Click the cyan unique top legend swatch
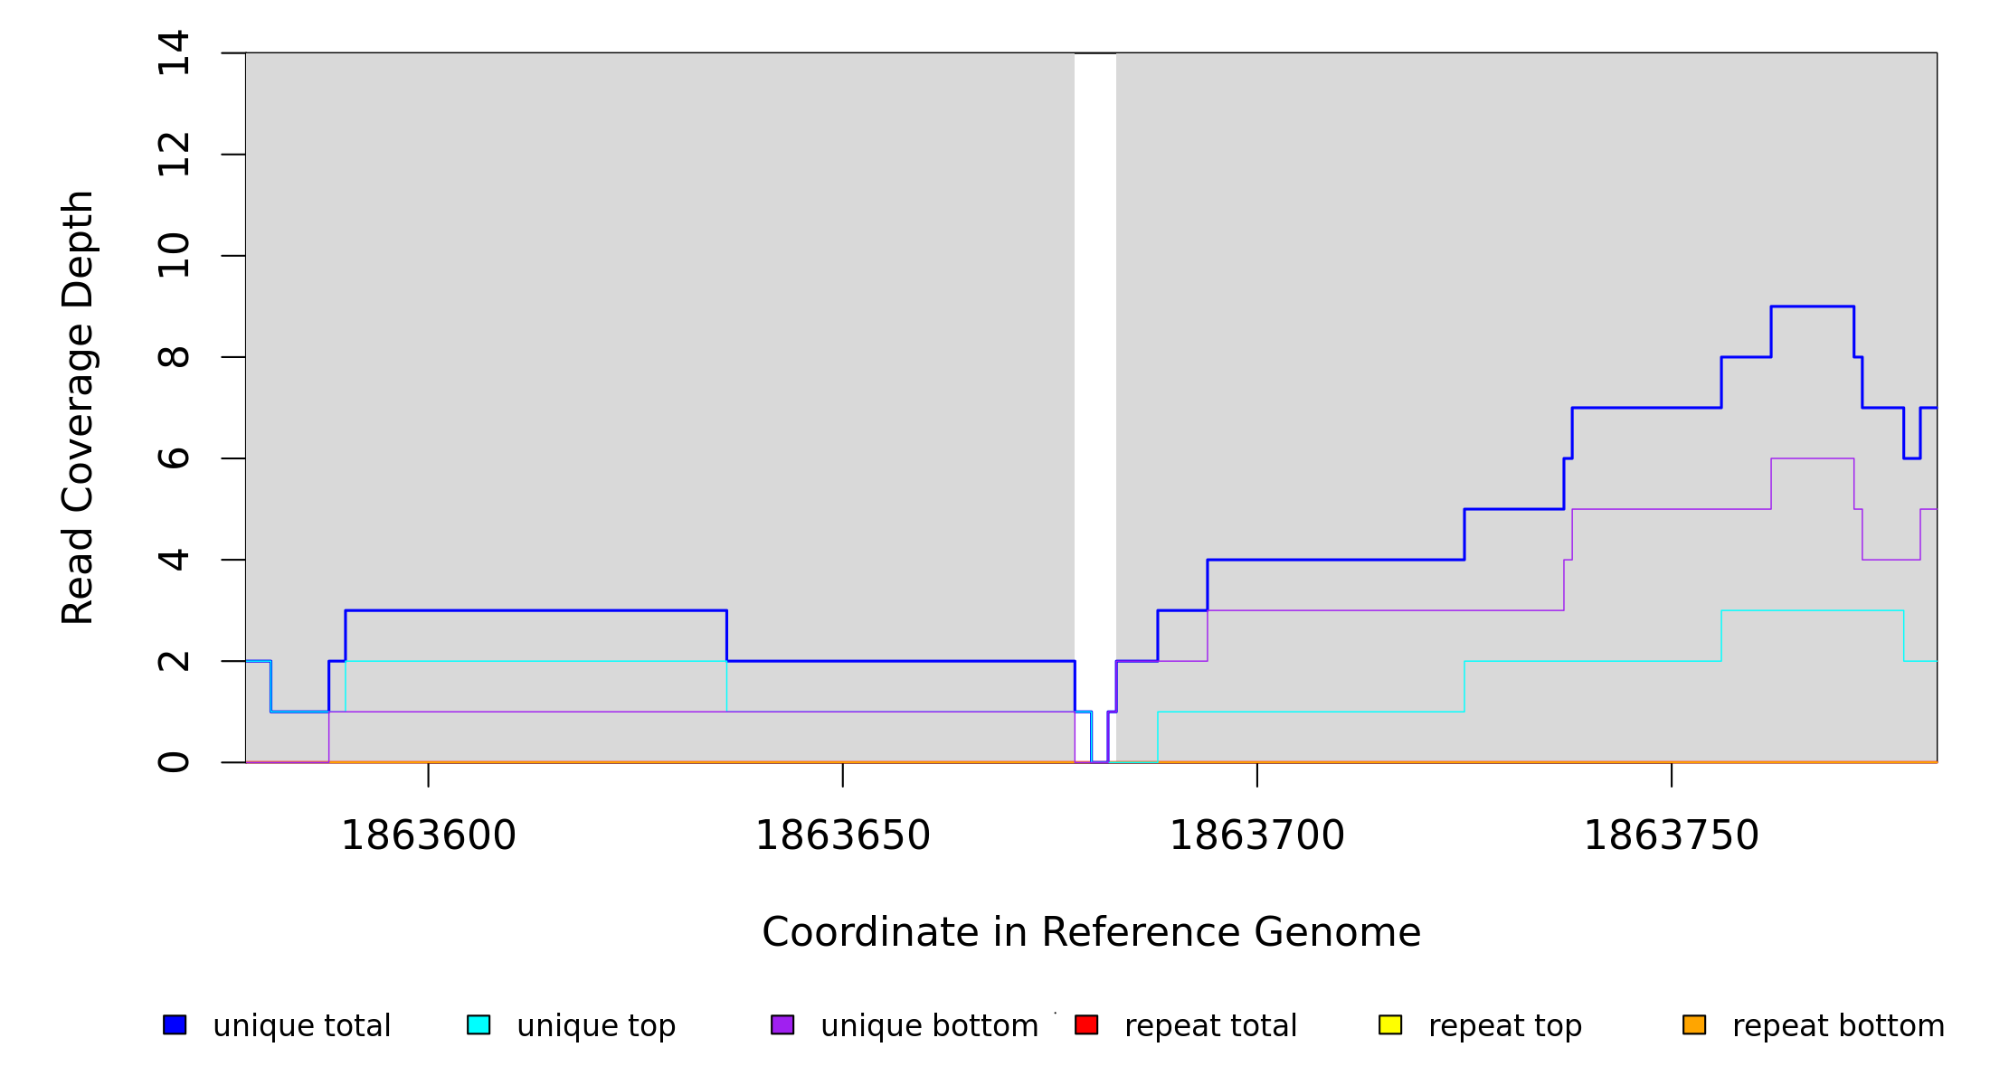The image size is (1990, 1085). [479, 1025]
